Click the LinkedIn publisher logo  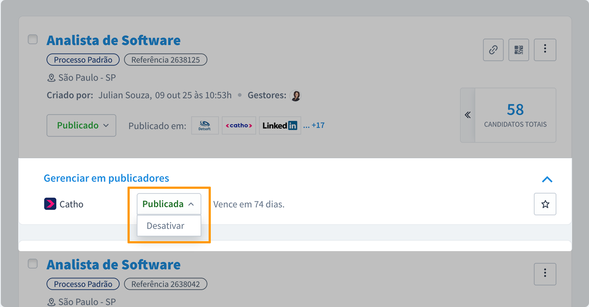click(x=280, y=126)
